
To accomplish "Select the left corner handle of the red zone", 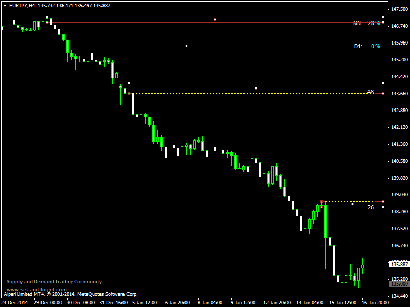I will 47,17.
